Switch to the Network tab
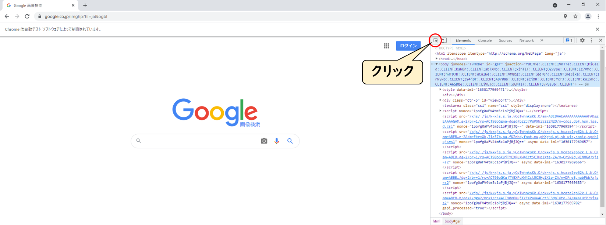Image resolution: width=606 pixels, height=225 pixels. [x=527, y=40]
